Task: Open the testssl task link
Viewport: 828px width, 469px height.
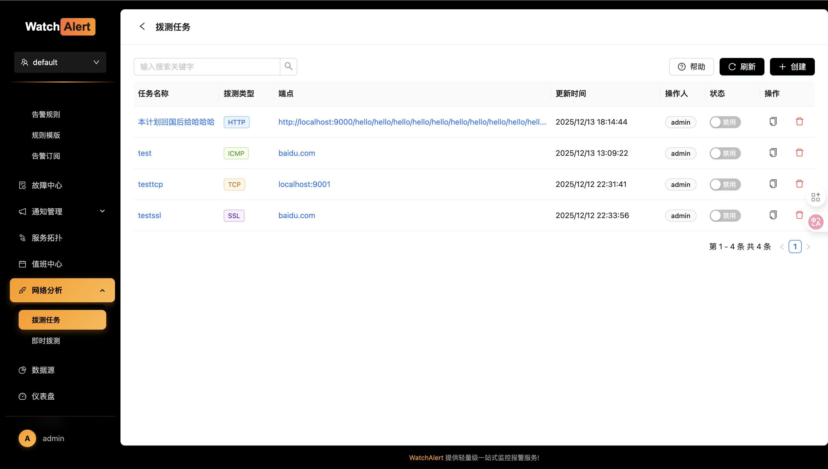Action: (150, 215)
